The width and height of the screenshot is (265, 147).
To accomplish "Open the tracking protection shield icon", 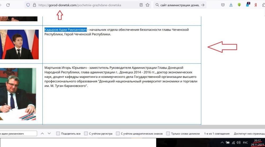I will 28,5.
